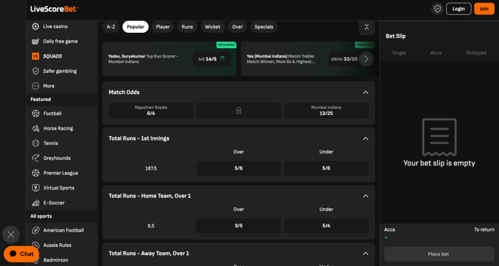Open the Chat support button
This screenshot has width=499, height=266.
tap(22, 254)
